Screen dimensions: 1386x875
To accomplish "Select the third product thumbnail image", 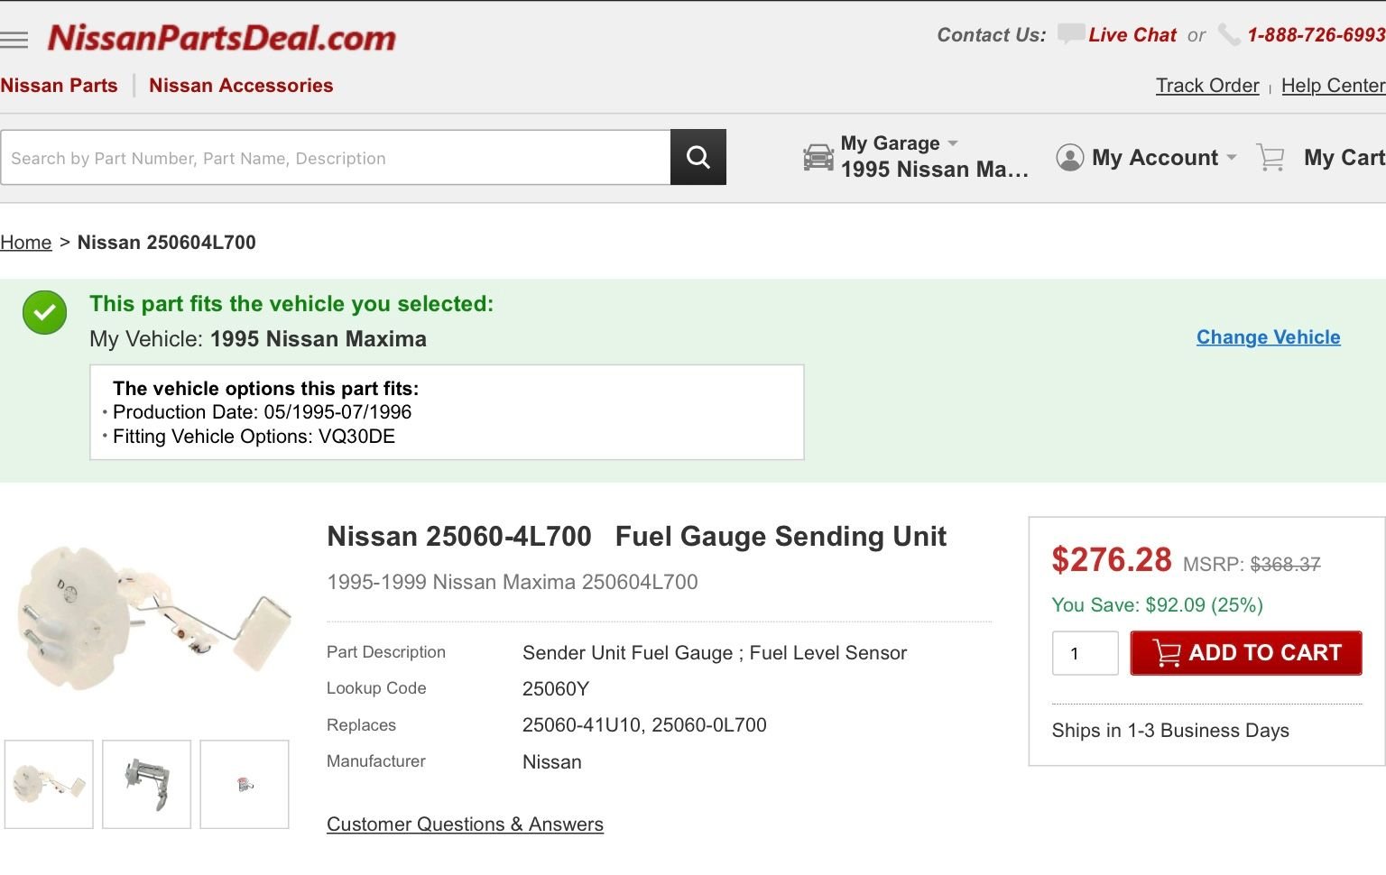I will [245, 784].
